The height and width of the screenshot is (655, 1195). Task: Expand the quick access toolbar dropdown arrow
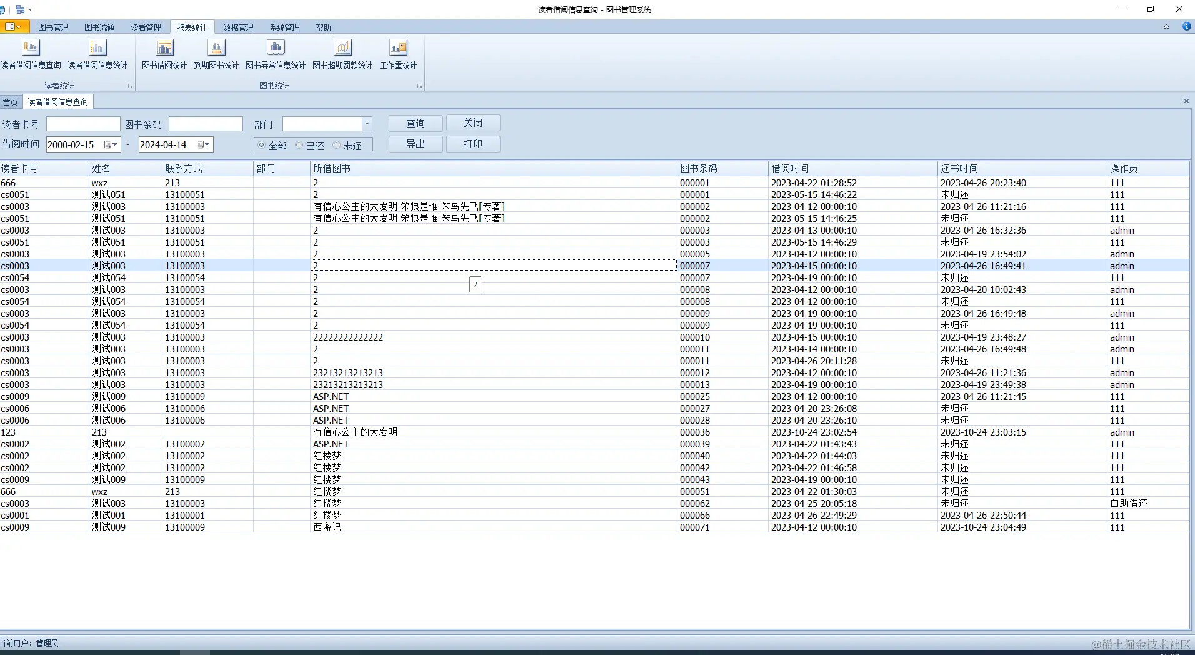click(30, 9)
